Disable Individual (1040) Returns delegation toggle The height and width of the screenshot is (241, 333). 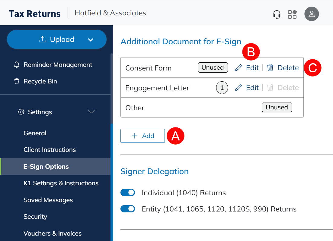pos(128,193)
